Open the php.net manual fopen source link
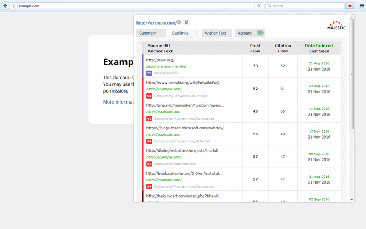The height and width of the screenshot is (229, 366). [185, 105]
